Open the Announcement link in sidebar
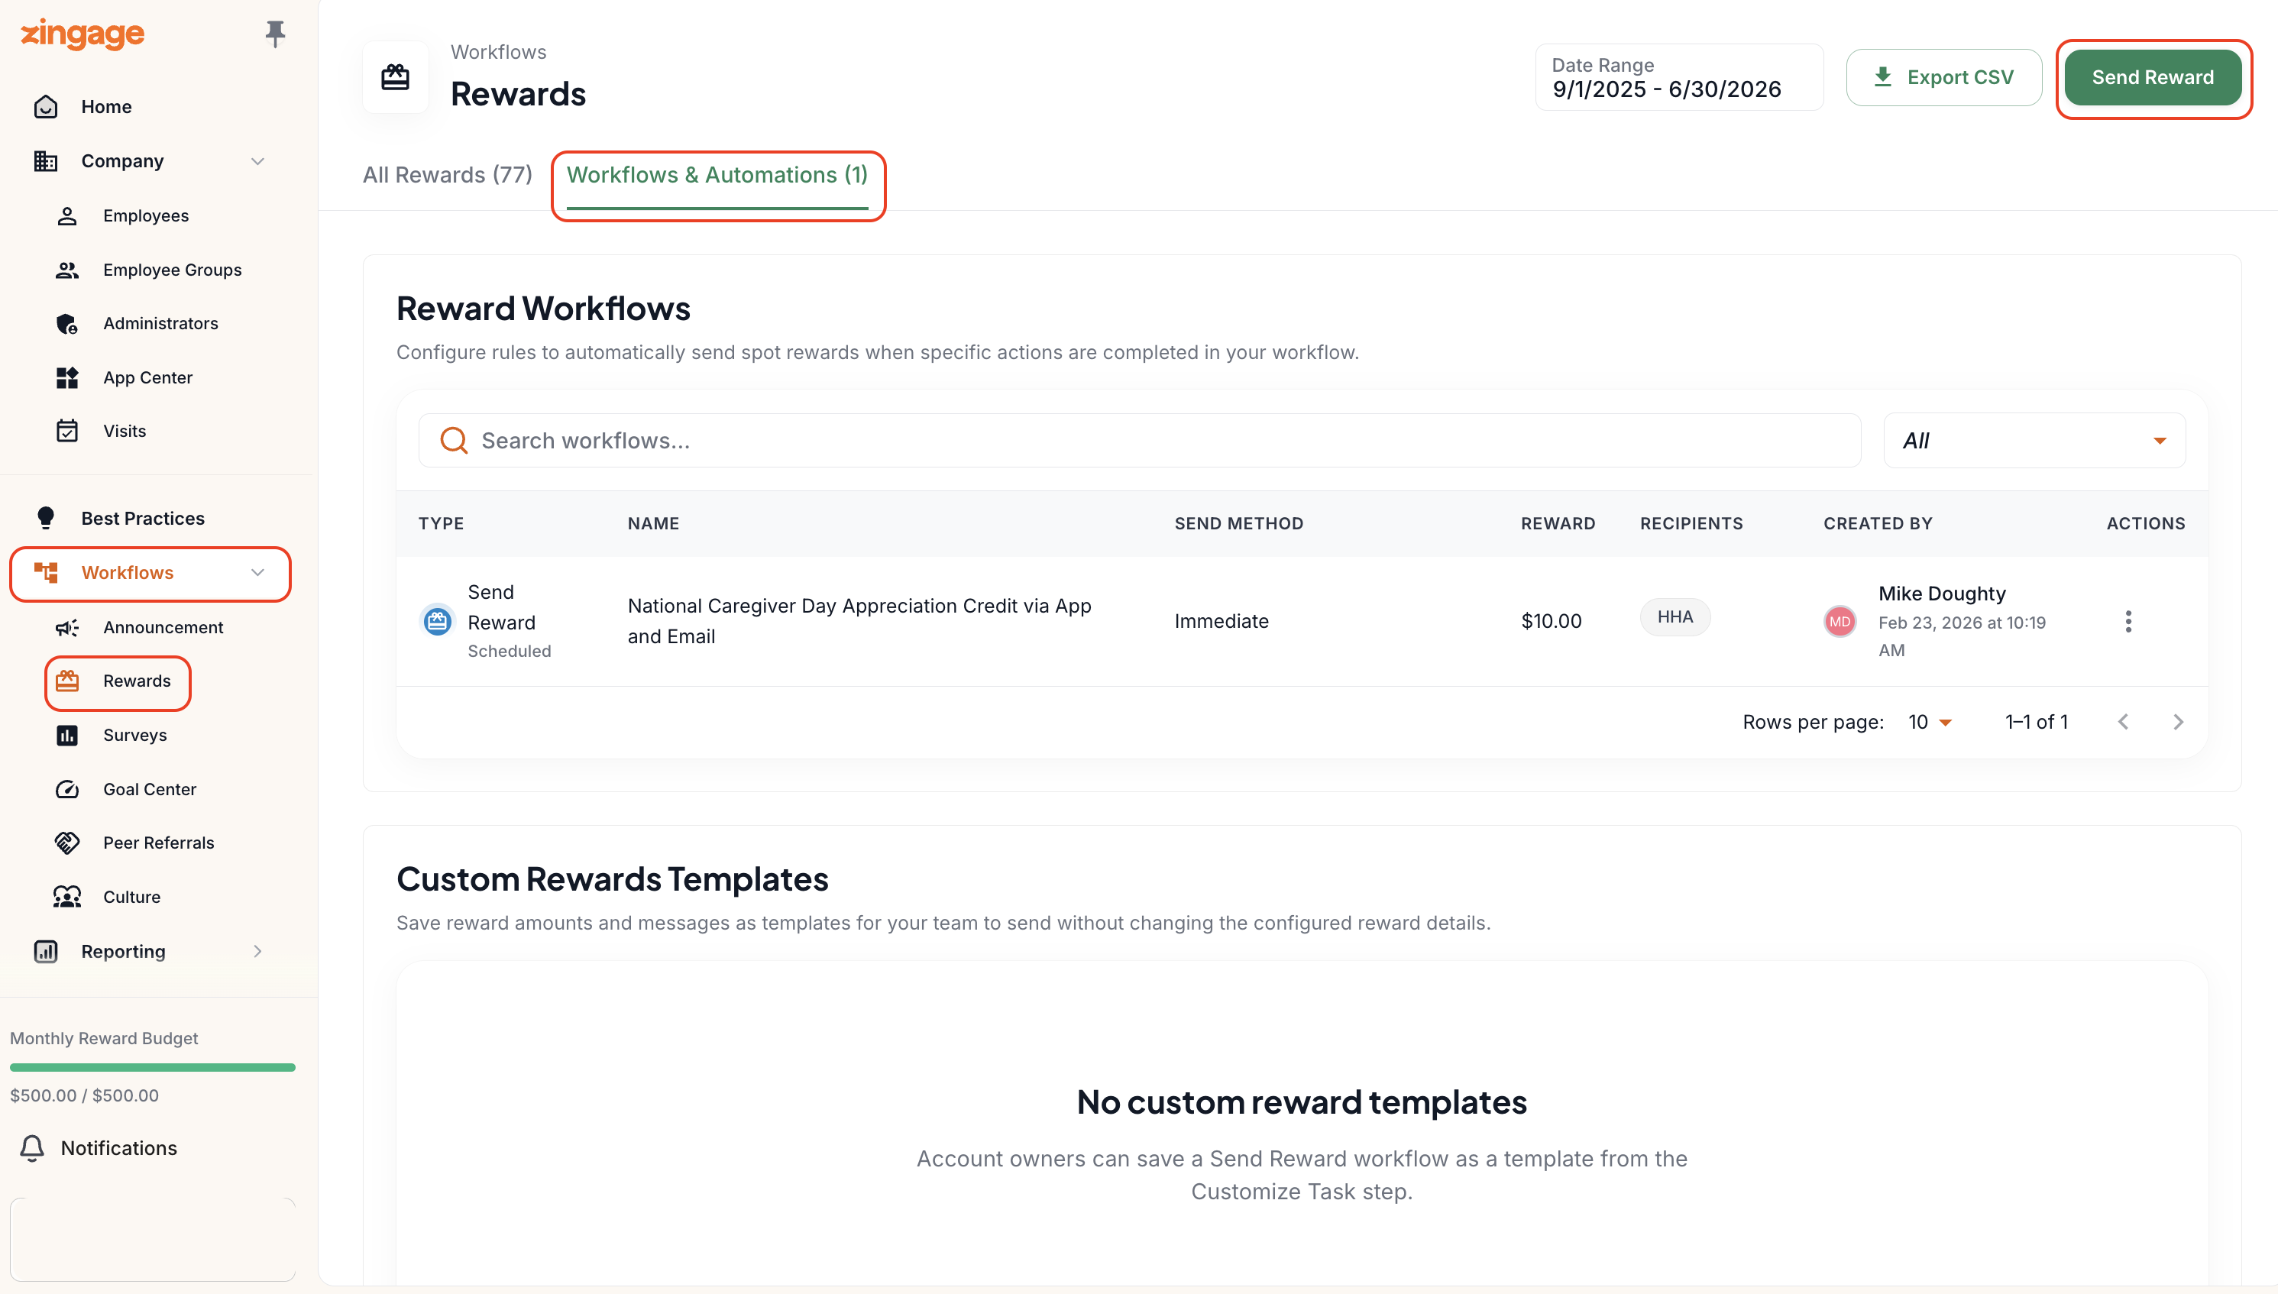Viewport: 2278px width, 1294px height. pos(163,627)
